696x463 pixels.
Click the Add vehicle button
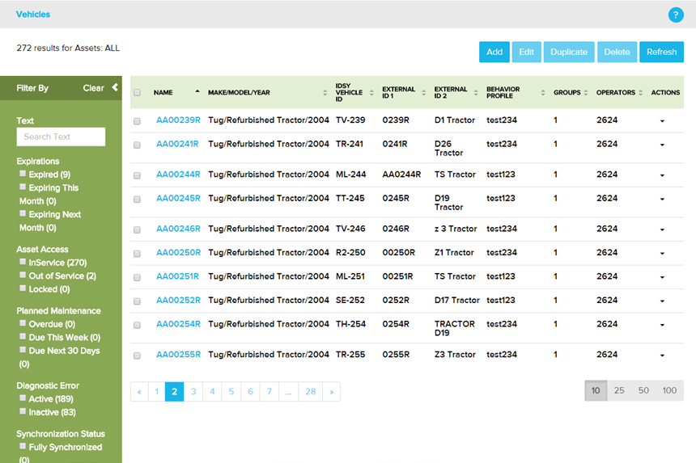pyautogui.click(x=494, y=52)
